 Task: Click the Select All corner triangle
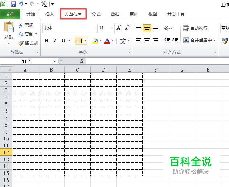click(6, 69)
